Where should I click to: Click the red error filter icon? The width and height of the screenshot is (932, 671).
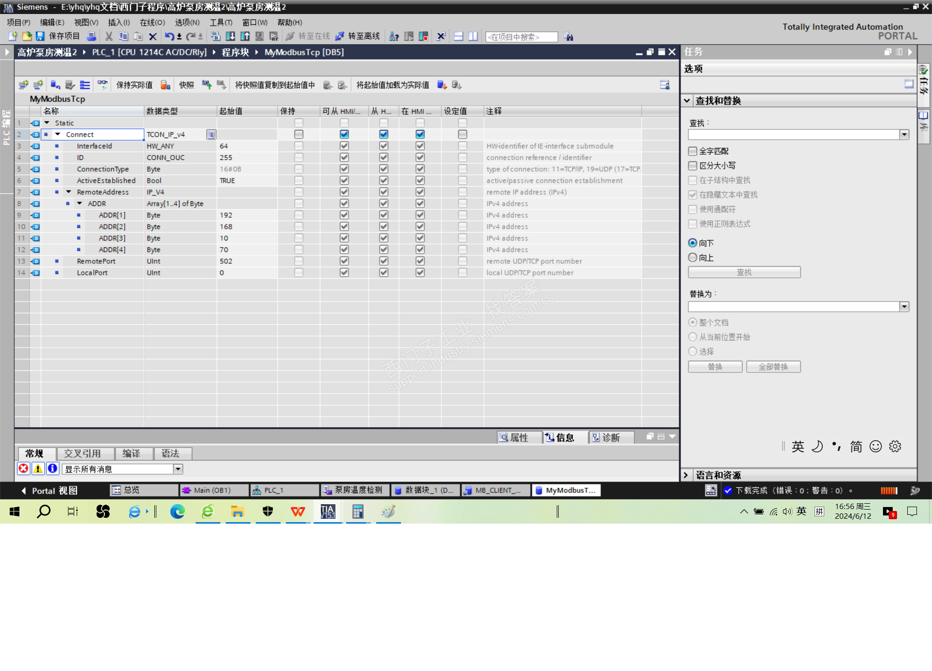tap(23, 468)
